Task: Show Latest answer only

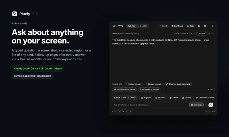Action: [201, 34]
